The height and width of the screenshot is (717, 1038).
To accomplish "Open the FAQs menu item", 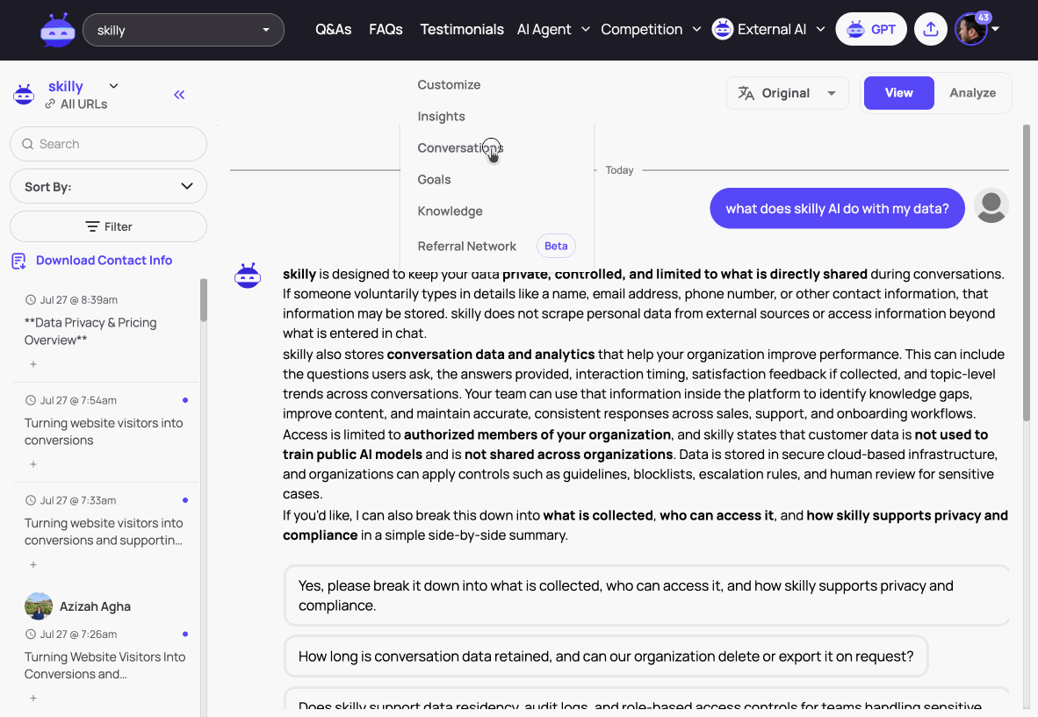I will tap(386, 30).
